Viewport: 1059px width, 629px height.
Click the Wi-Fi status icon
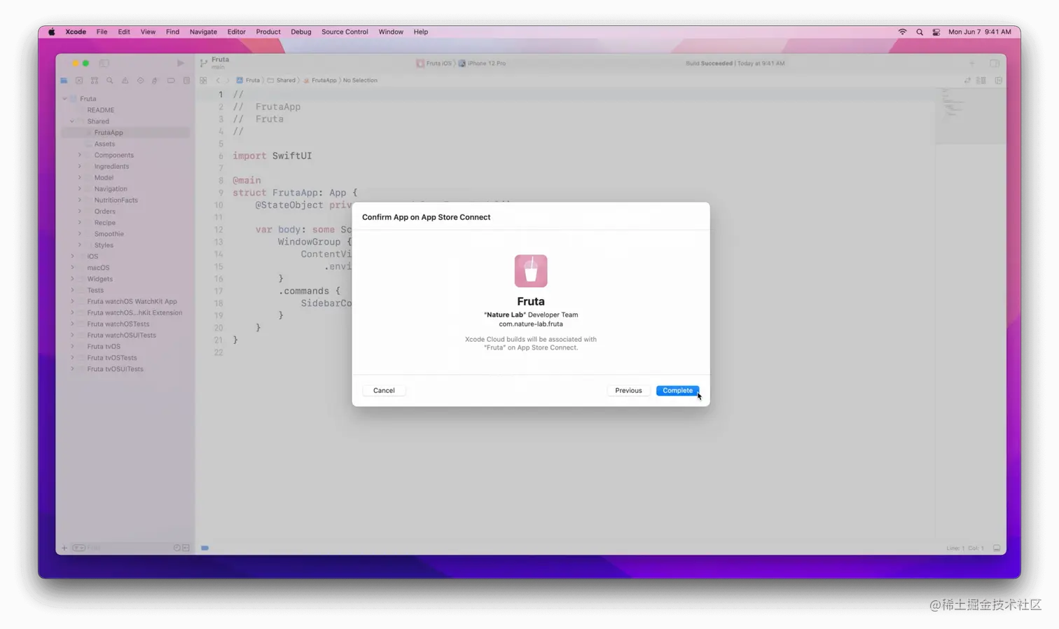902,32
